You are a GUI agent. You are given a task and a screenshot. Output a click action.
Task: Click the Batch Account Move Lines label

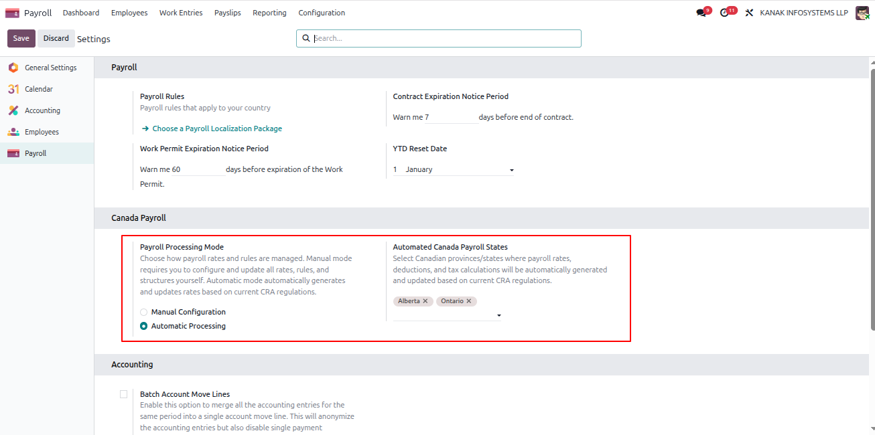(185, 394)
